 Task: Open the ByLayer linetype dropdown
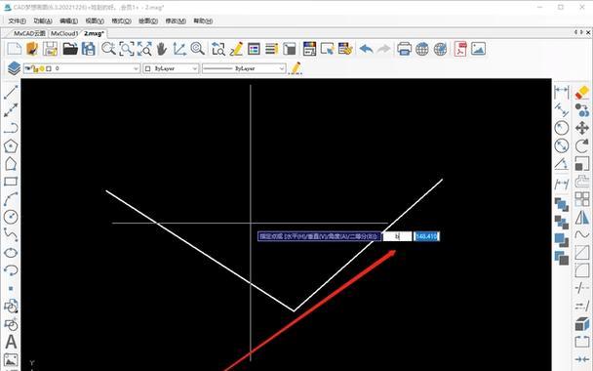(244, 68)
